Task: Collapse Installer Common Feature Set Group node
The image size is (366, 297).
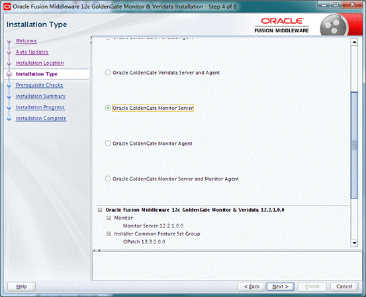Action: pos(109,233)
